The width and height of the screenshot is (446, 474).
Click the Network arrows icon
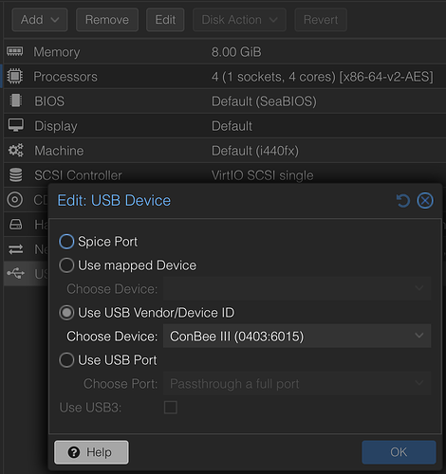coord(15,249)
